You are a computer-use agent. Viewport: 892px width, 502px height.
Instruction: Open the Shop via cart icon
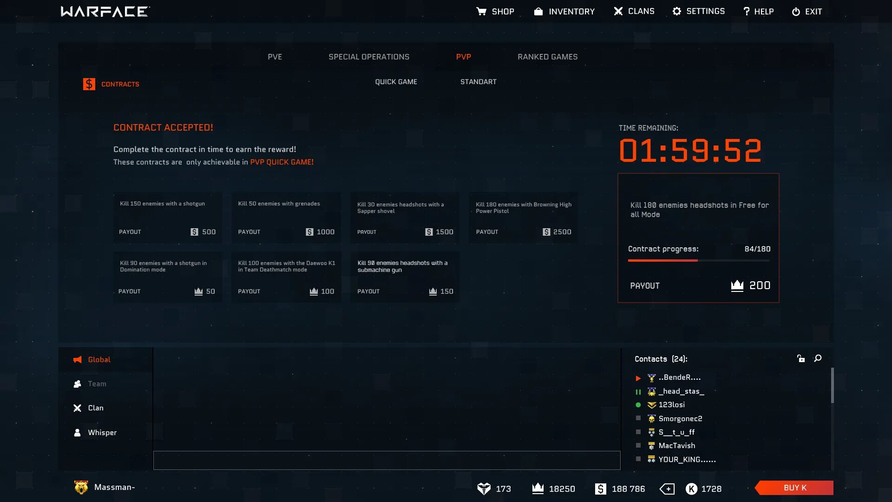point(481,12)
